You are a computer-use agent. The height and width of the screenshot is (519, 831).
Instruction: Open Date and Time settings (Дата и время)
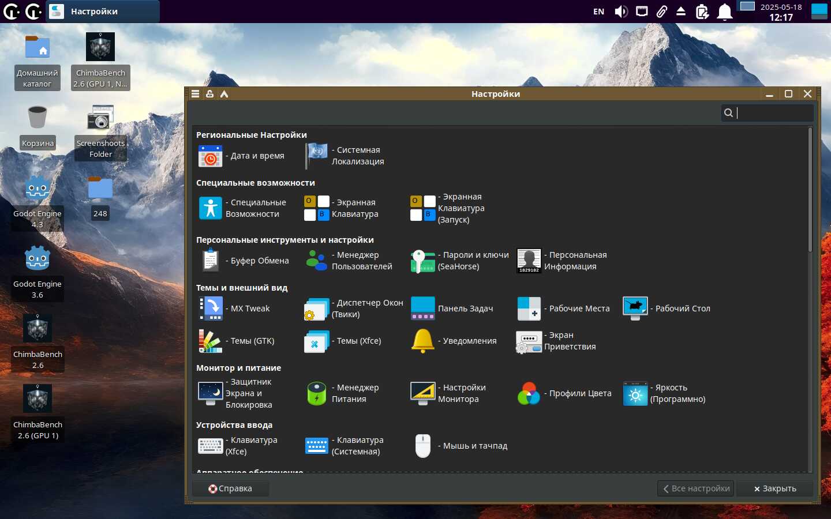241,156
